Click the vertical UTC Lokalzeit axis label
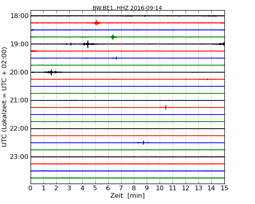This screenshot has width=255, height=204. click(x=4, y=97)
